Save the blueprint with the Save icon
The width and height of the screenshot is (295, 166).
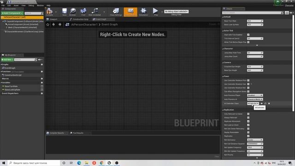(x=65, y=11)
